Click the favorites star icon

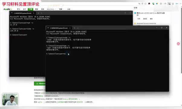coord(145,4)
